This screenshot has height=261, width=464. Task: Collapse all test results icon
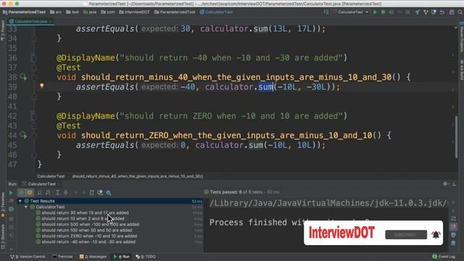66,193
